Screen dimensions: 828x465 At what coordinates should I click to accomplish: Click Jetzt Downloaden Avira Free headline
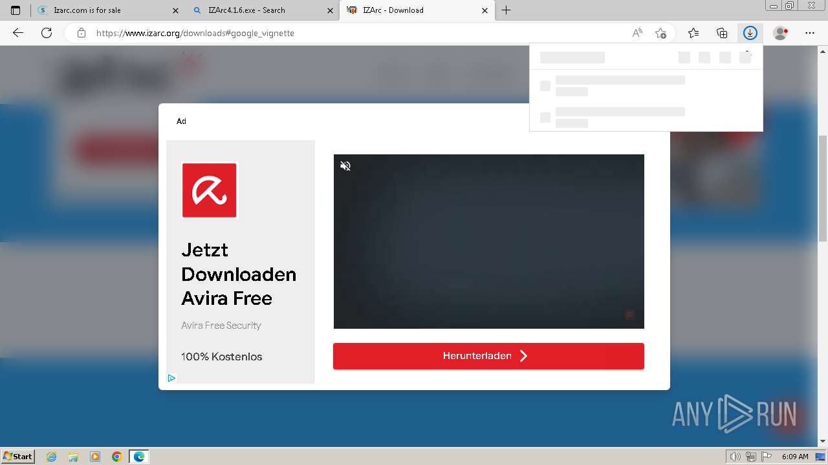click(x=239, y=274)
